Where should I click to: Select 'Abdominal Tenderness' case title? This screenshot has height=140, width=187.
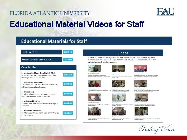coord(33,82)
